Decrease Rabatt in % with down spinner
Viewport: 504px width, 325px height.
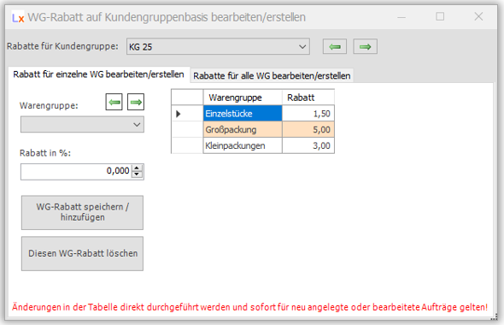click(x=137, y=174)
